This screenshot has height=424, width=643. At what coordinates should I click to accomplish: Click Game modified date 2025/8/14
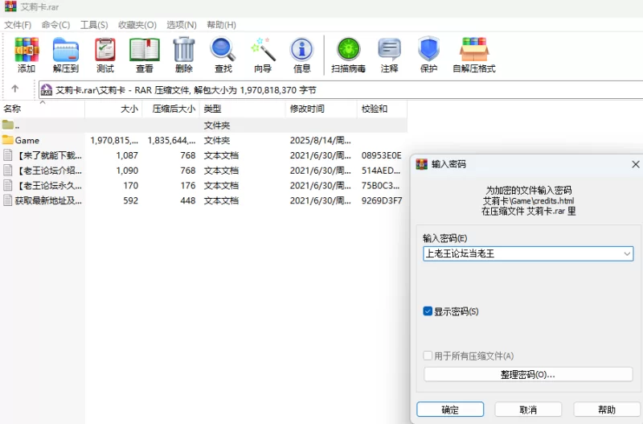pos(320,140)
